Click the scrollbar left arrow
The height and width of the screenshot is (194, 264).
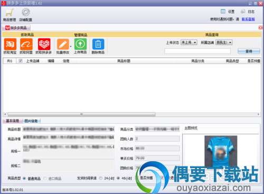coord(5,114)
